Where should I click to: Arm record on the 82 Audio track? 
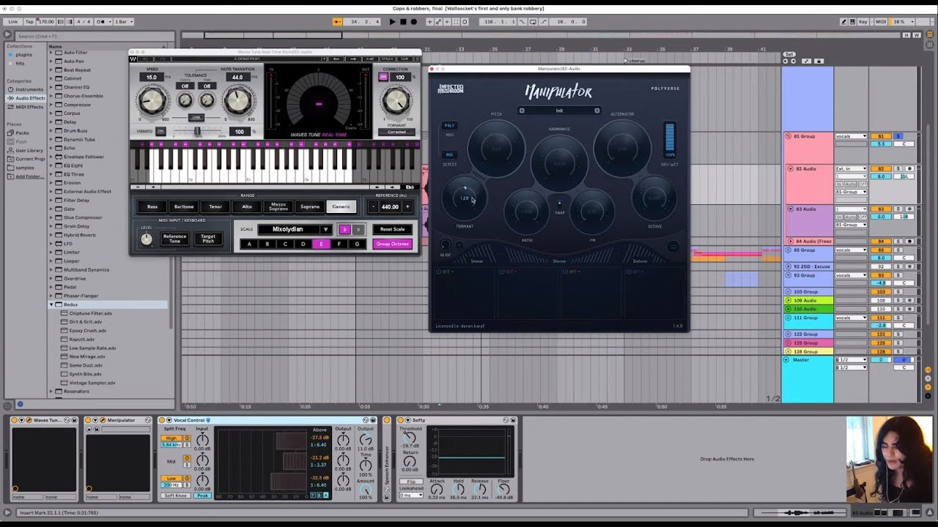[910, 168]
